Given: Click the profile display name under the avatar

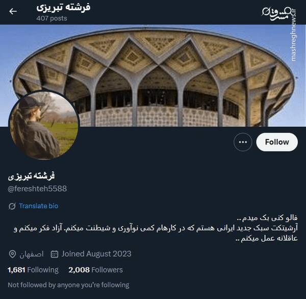Looking at the screenshot, I should (31, 176).
